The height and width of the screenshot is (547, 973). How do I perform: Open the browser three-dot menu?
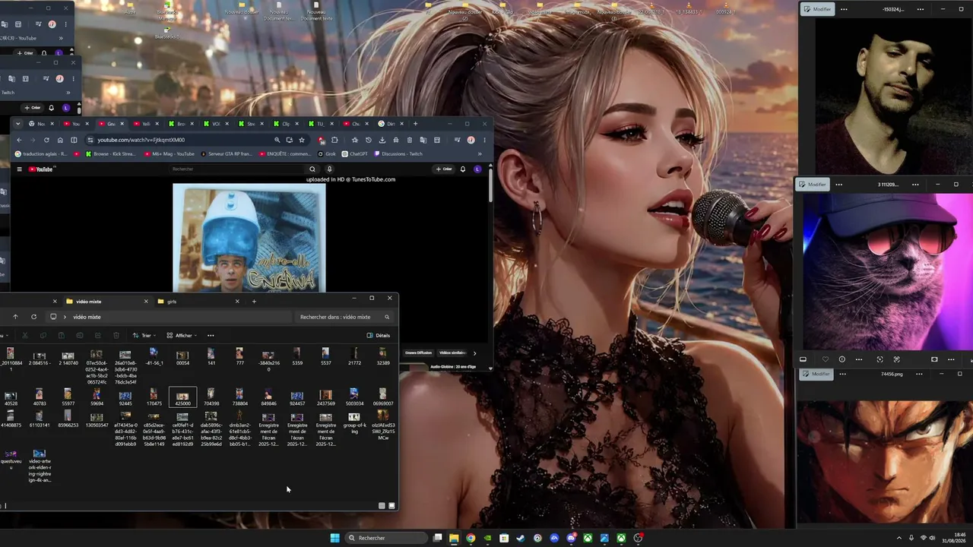point(484,140)
